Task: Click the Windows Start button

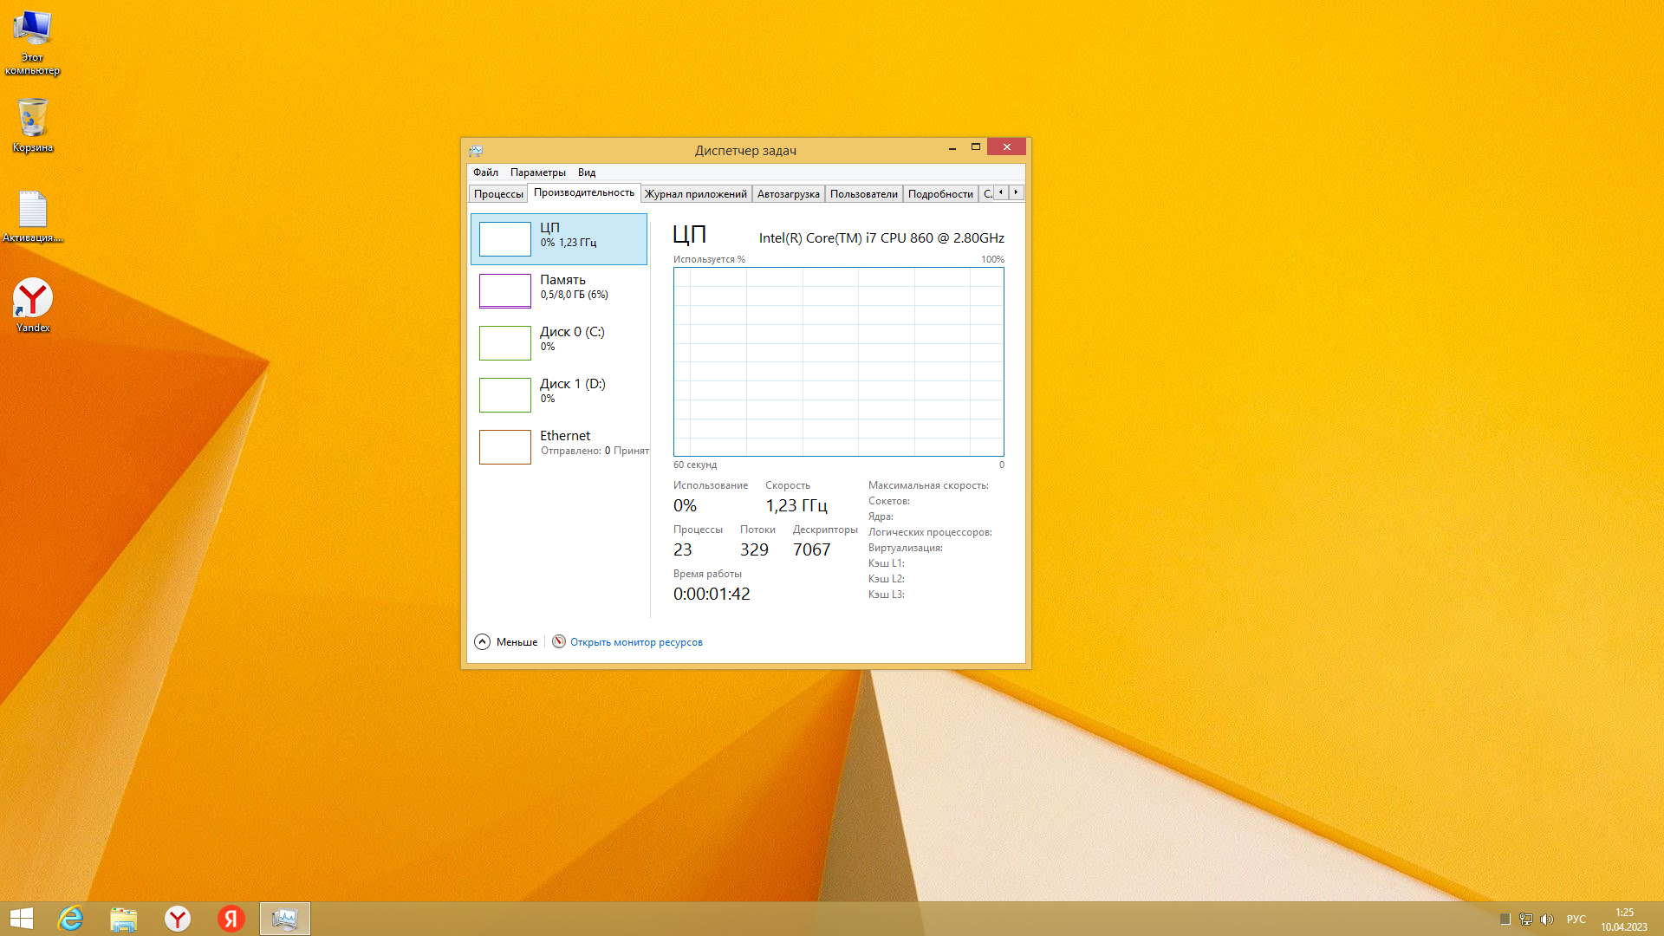Action: (x=21, y=919)
